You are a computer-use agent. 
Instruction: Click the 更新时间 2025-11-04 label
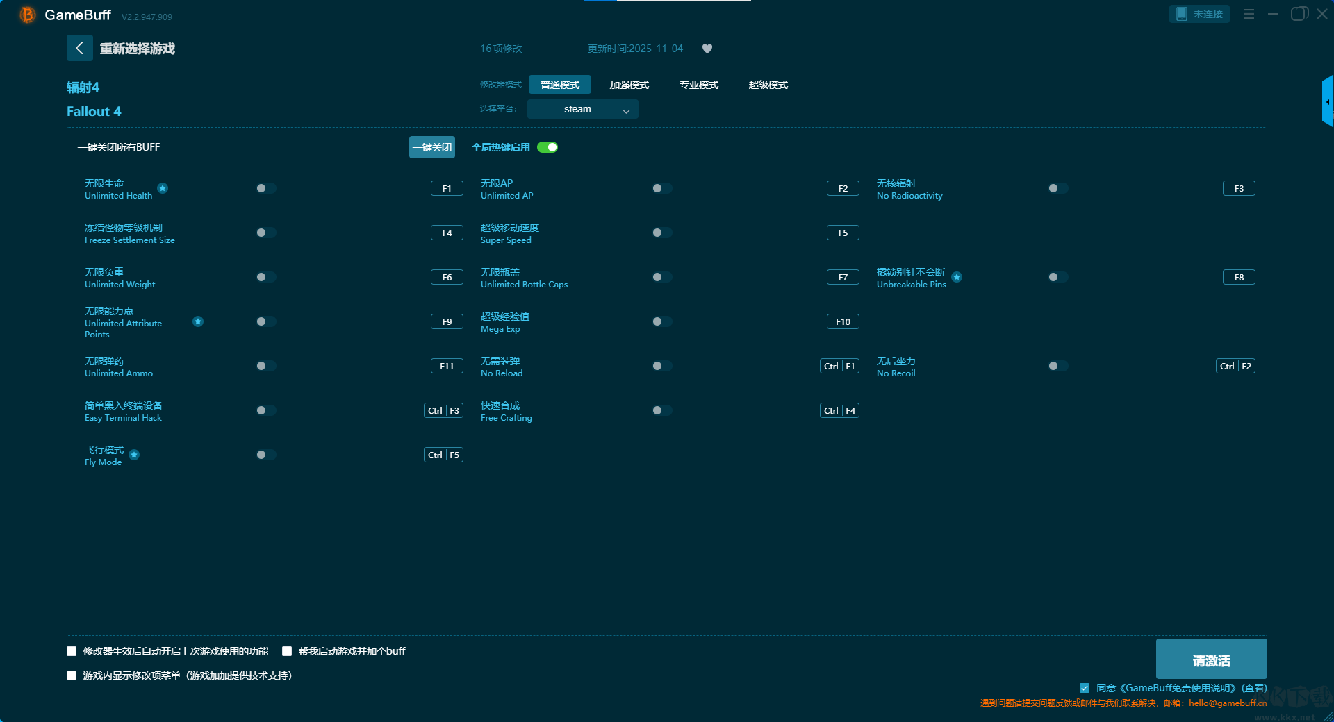[635, 49]
